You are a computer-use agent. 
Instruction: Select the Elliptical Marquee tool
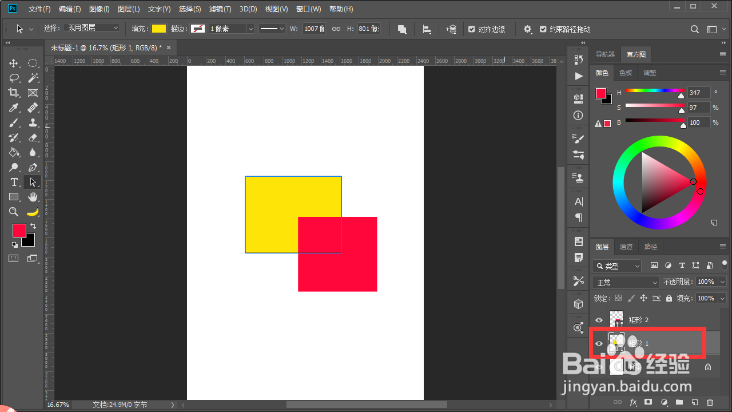tap(33, 63)
